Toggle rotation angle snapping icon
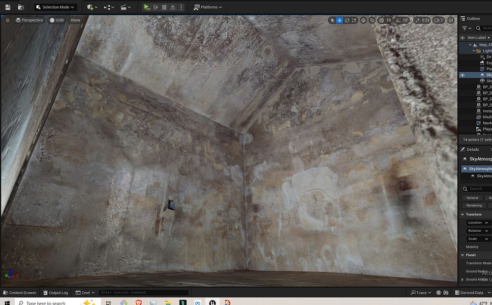This screenshot has height=305, width=492. [x=398, y=20]
